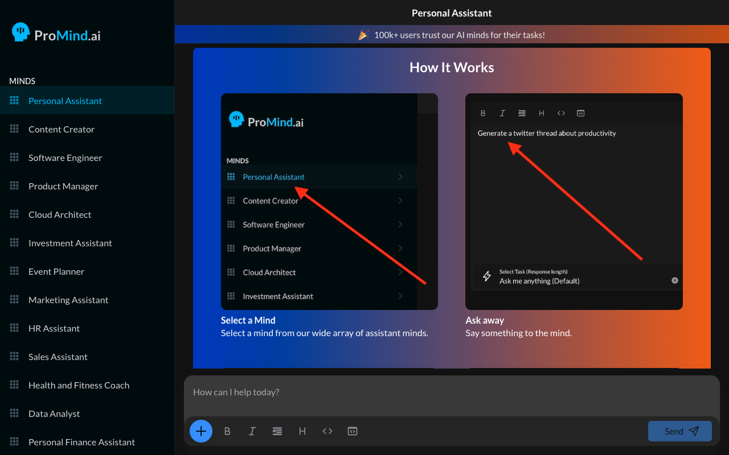The width and height of the screenshot is (729, 455).
Task: Open the Content Creator mind
Action: click(62, 129)
